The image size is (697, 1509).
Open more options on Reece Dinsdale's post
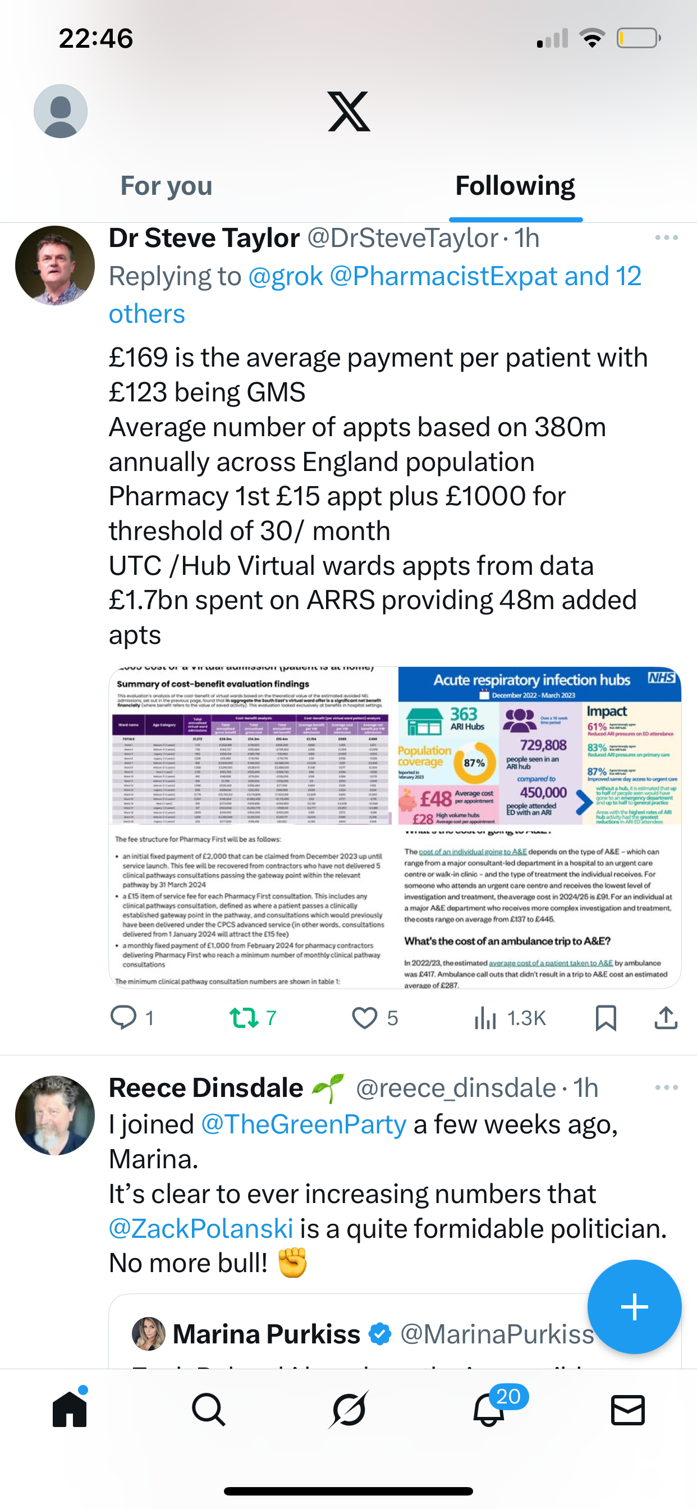pyautogui.click(x=666, y=1088)
